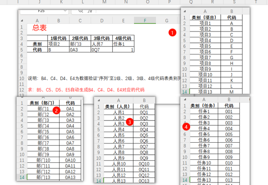Click select-all corner triangle of the 任务 sheet

click(x=185, y=99)
